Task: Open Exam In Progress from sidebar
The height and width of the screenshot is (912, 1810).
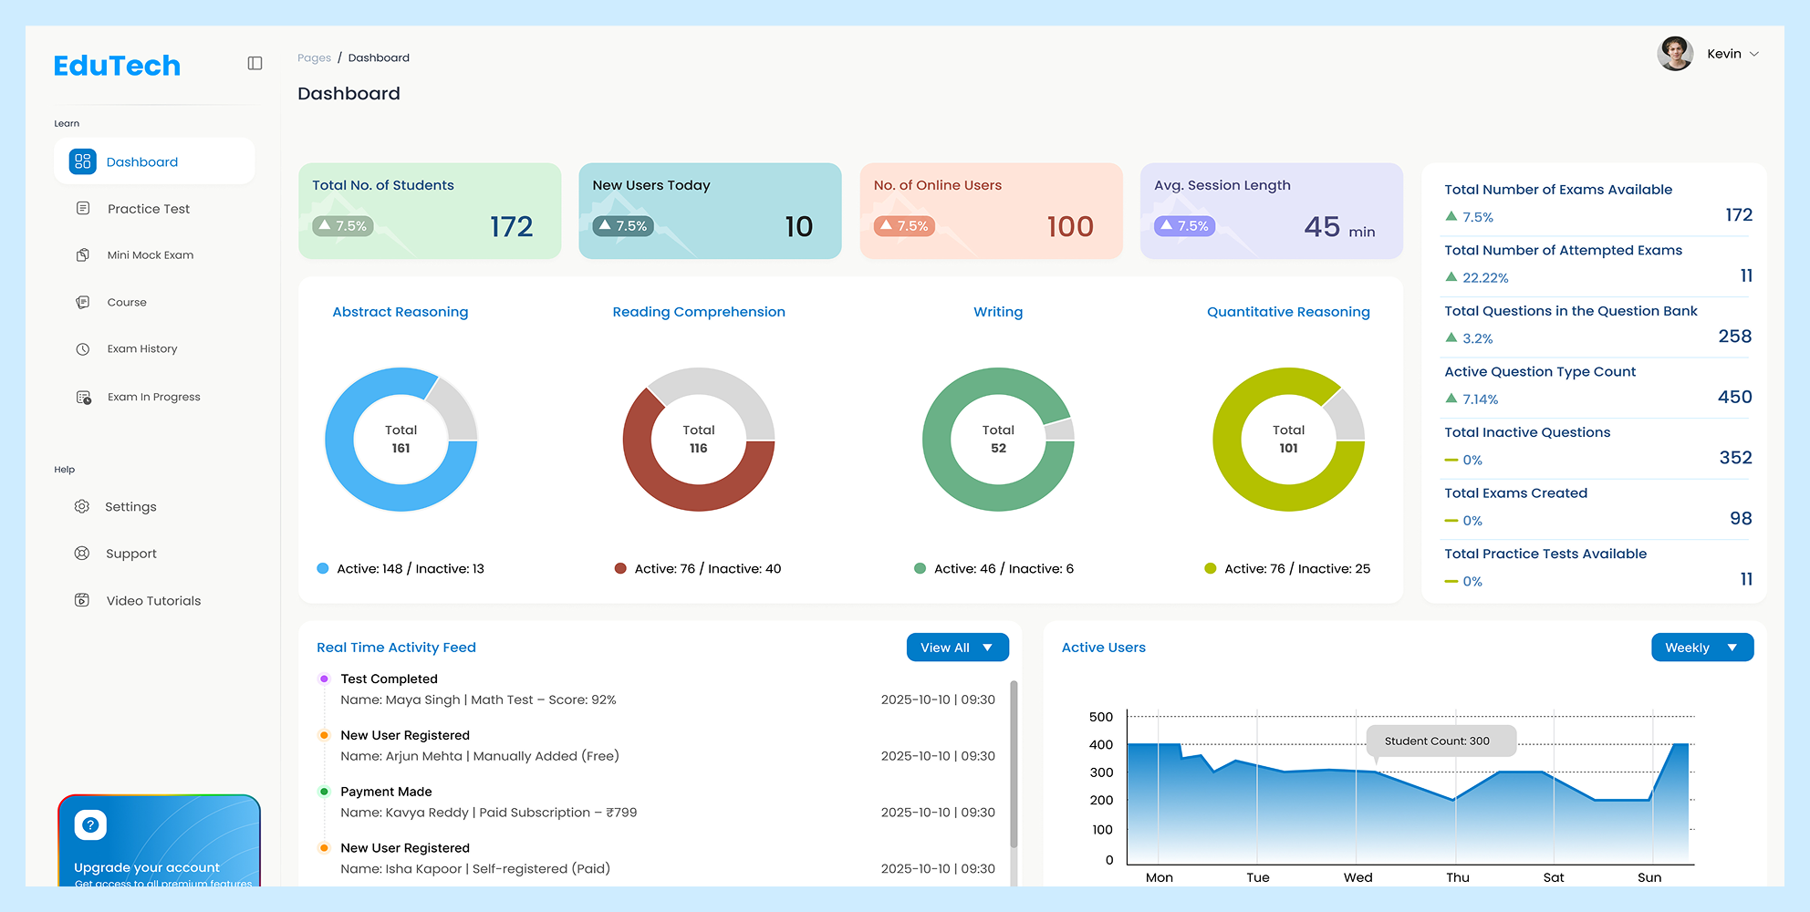Action: 83,396
